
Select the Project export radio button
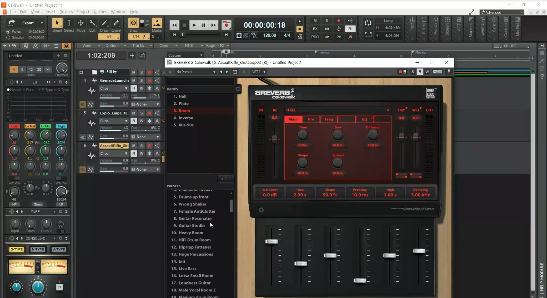pos(8,32)
